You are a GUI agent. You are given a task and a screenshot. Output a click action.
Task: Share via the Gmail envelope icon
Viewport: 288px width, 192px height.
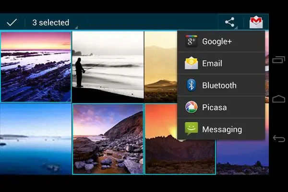(x=256, y=22)
